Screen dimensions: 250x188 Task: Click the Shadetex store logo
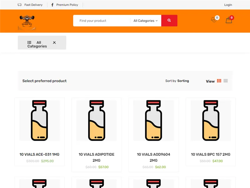coord(27,22)
